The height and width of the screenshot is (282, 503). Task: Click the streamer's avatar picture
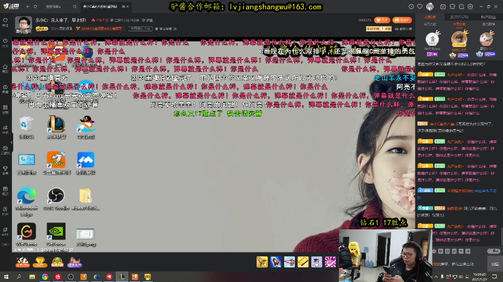click(x=23, y=24)
